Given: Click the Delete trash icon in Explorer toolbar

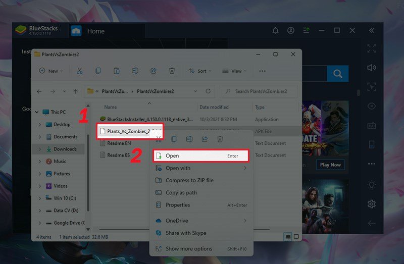Looking at the screenshot, I should point(172,71).
